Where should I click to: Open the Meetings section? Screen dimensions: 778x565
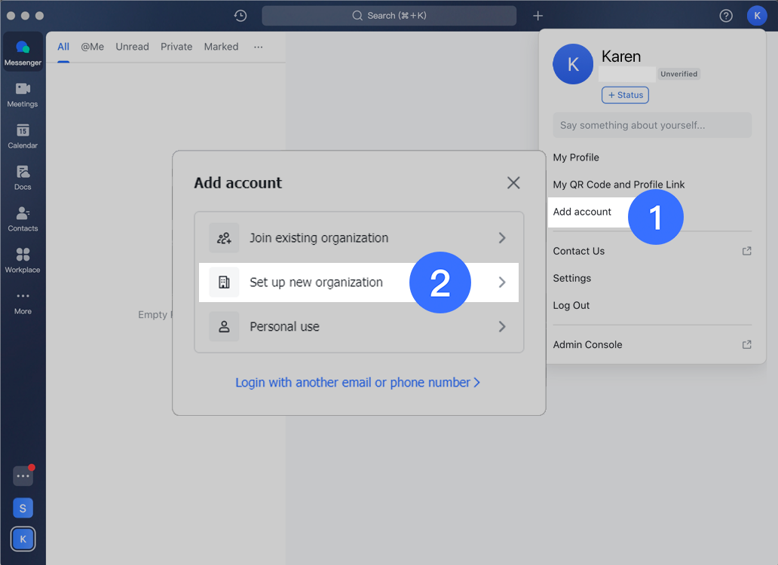tap(23, 94)
